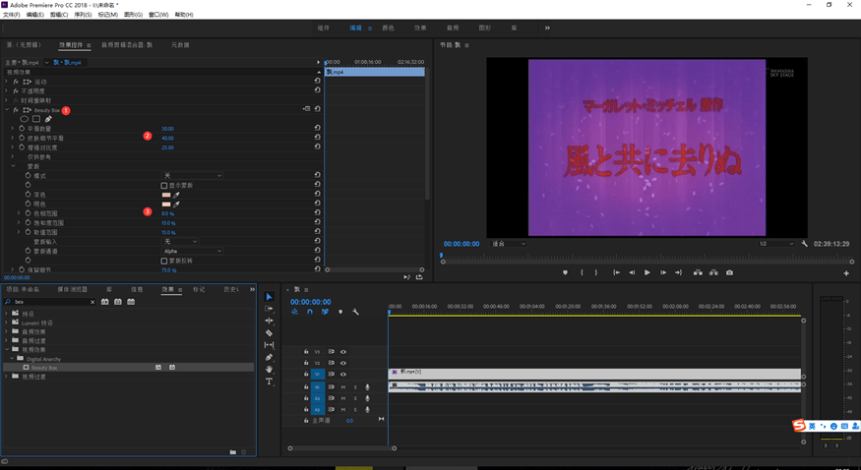Screen dimensions: 861x470
Task: Create a free-draw Bezier mask with the pen icon
Action: point(48,119)
